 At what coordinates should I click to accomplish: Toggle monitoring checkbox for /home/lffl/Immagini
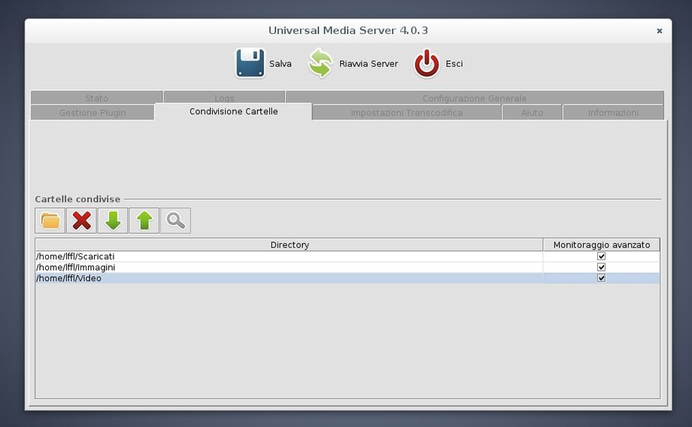click(601, 267)
